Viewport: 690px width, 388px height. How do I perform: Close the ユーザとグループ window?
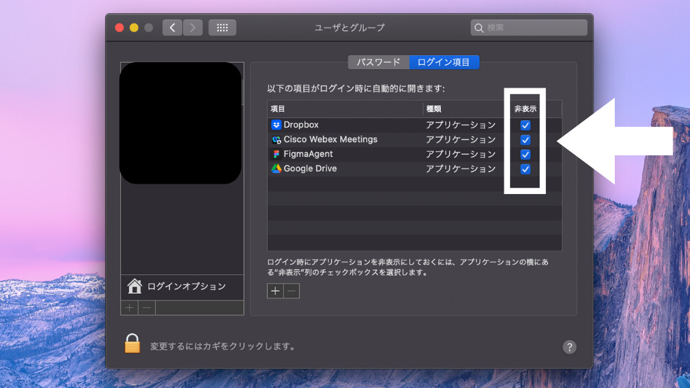click(x=119, y=28)
